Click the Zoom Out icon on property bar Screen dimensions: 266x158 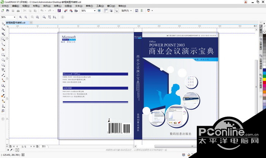point(25,17)
